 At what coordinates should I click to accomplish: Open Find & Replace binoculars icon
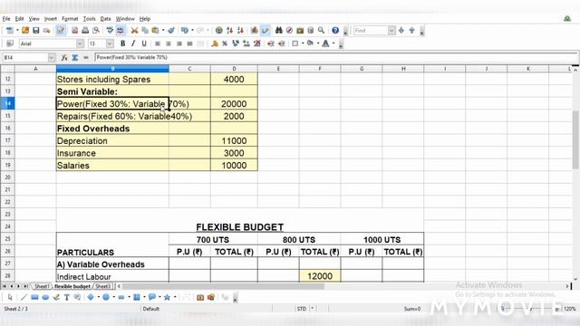point(278,31)
